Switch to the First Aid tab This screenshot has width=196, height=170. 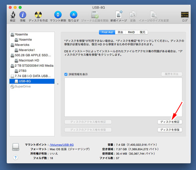point(107,32)
